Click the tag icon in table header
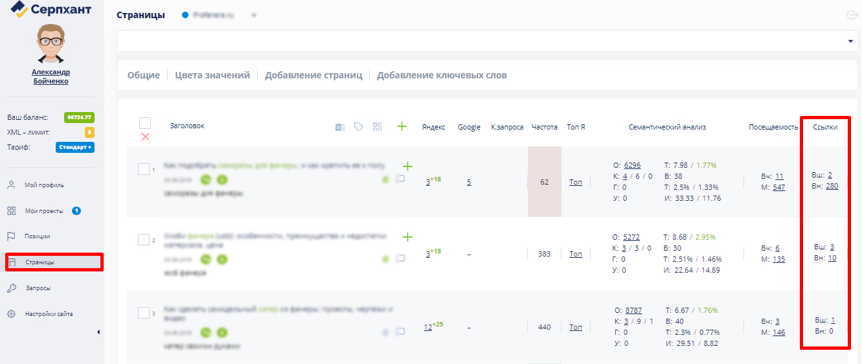Image resolution: width=862 pixels, height=364 pixels. tap(358, 127)
